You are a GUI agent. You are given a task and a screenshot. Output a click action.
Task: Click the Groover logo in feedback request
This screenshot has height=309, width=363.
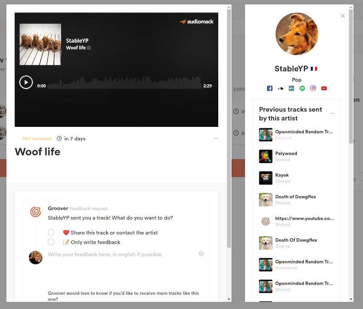pos(36,212)
